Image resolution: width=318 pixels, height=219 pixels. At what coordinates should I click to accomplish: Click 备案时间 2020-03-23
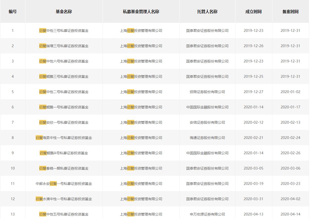(290, 184)
